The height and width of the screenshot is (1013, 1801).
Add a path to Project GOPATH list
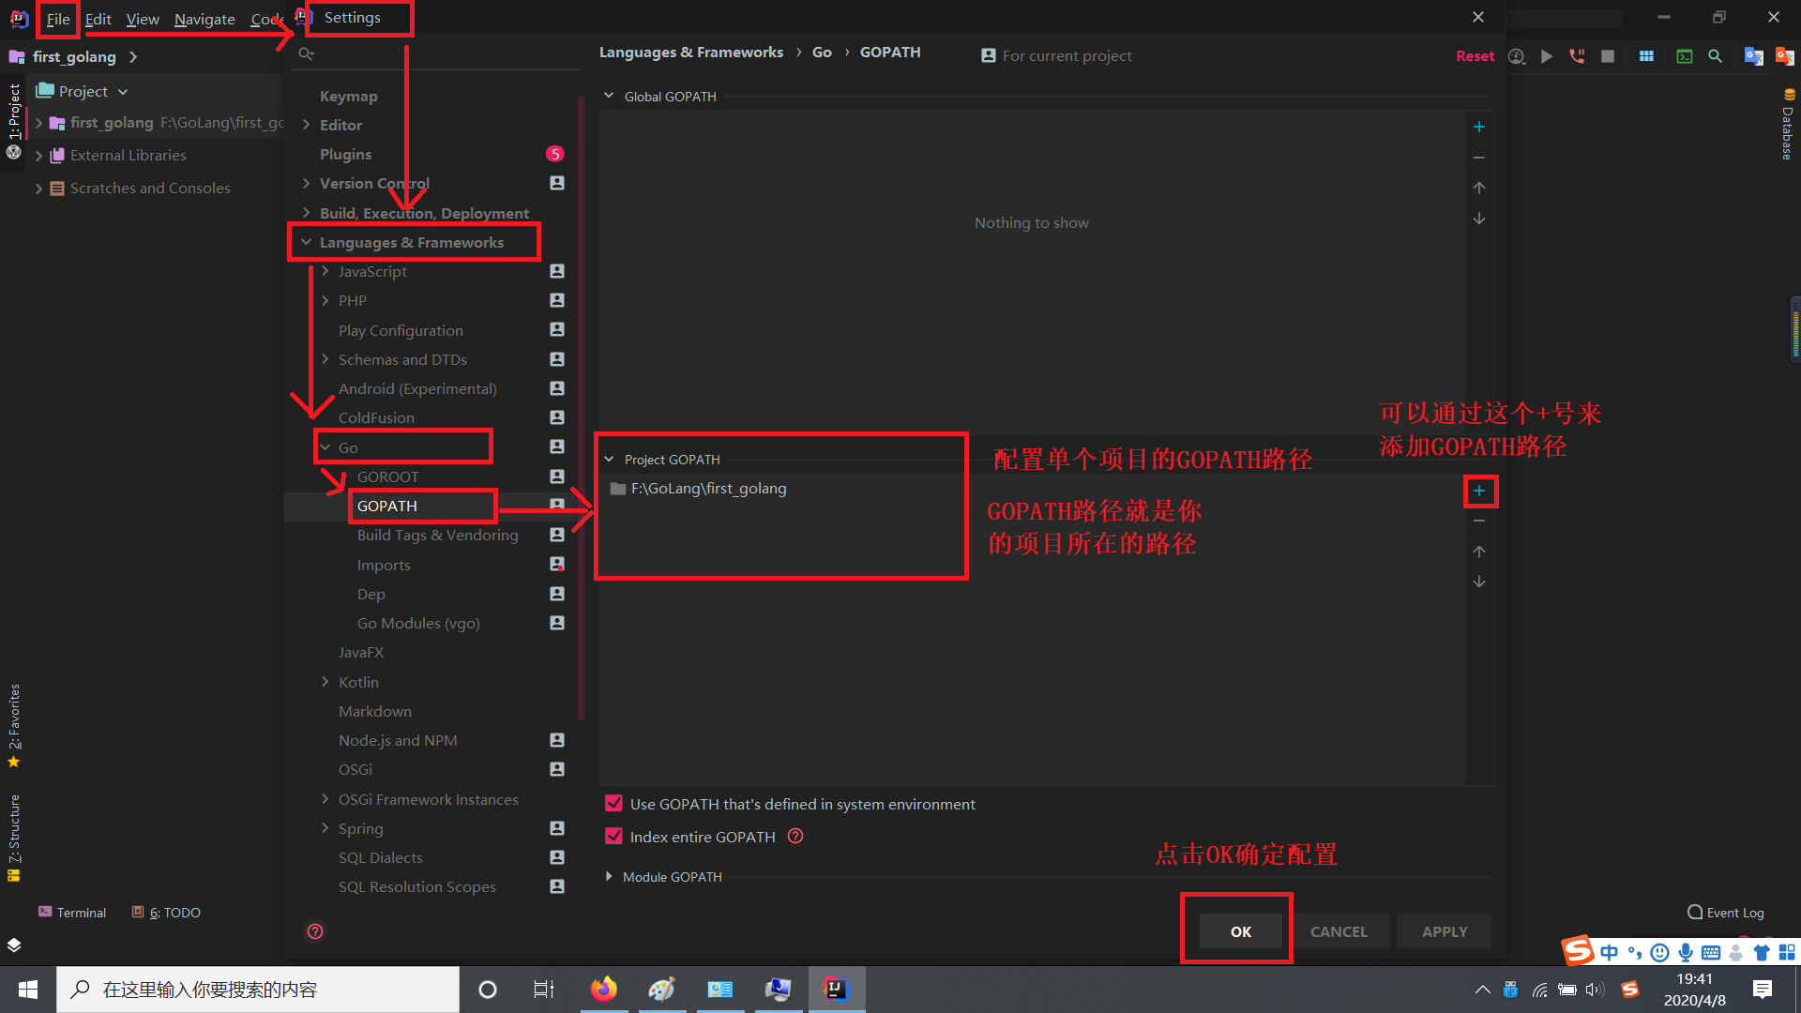pos(1479,491)
